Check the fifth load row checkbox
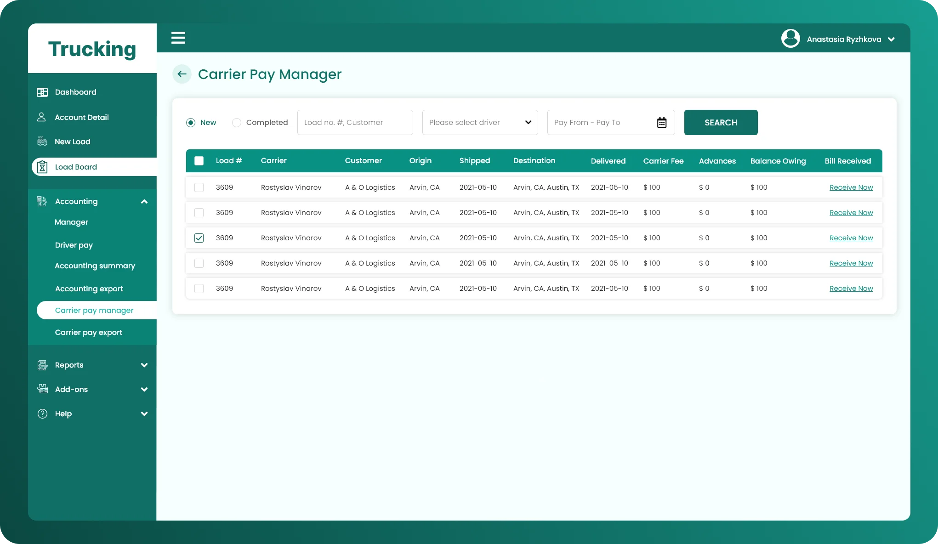This screenshot has width=938, height=544. coord(199,289)
